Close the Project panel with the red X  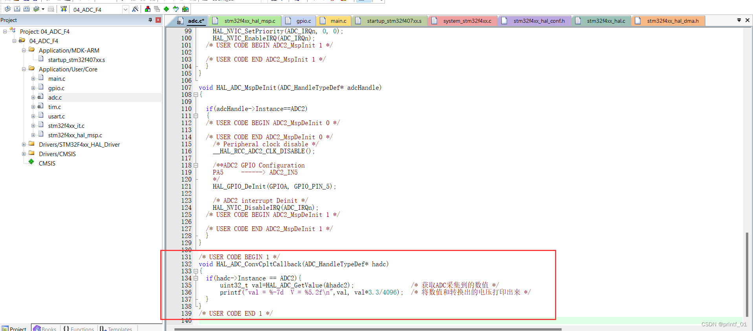pos(158,20)
